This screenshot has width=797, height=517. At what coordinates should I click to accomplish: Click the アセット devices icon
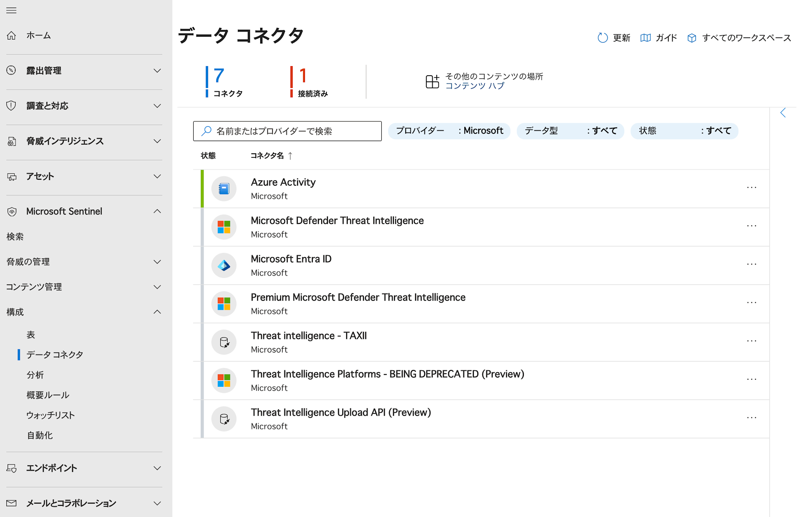pos(12,176)
